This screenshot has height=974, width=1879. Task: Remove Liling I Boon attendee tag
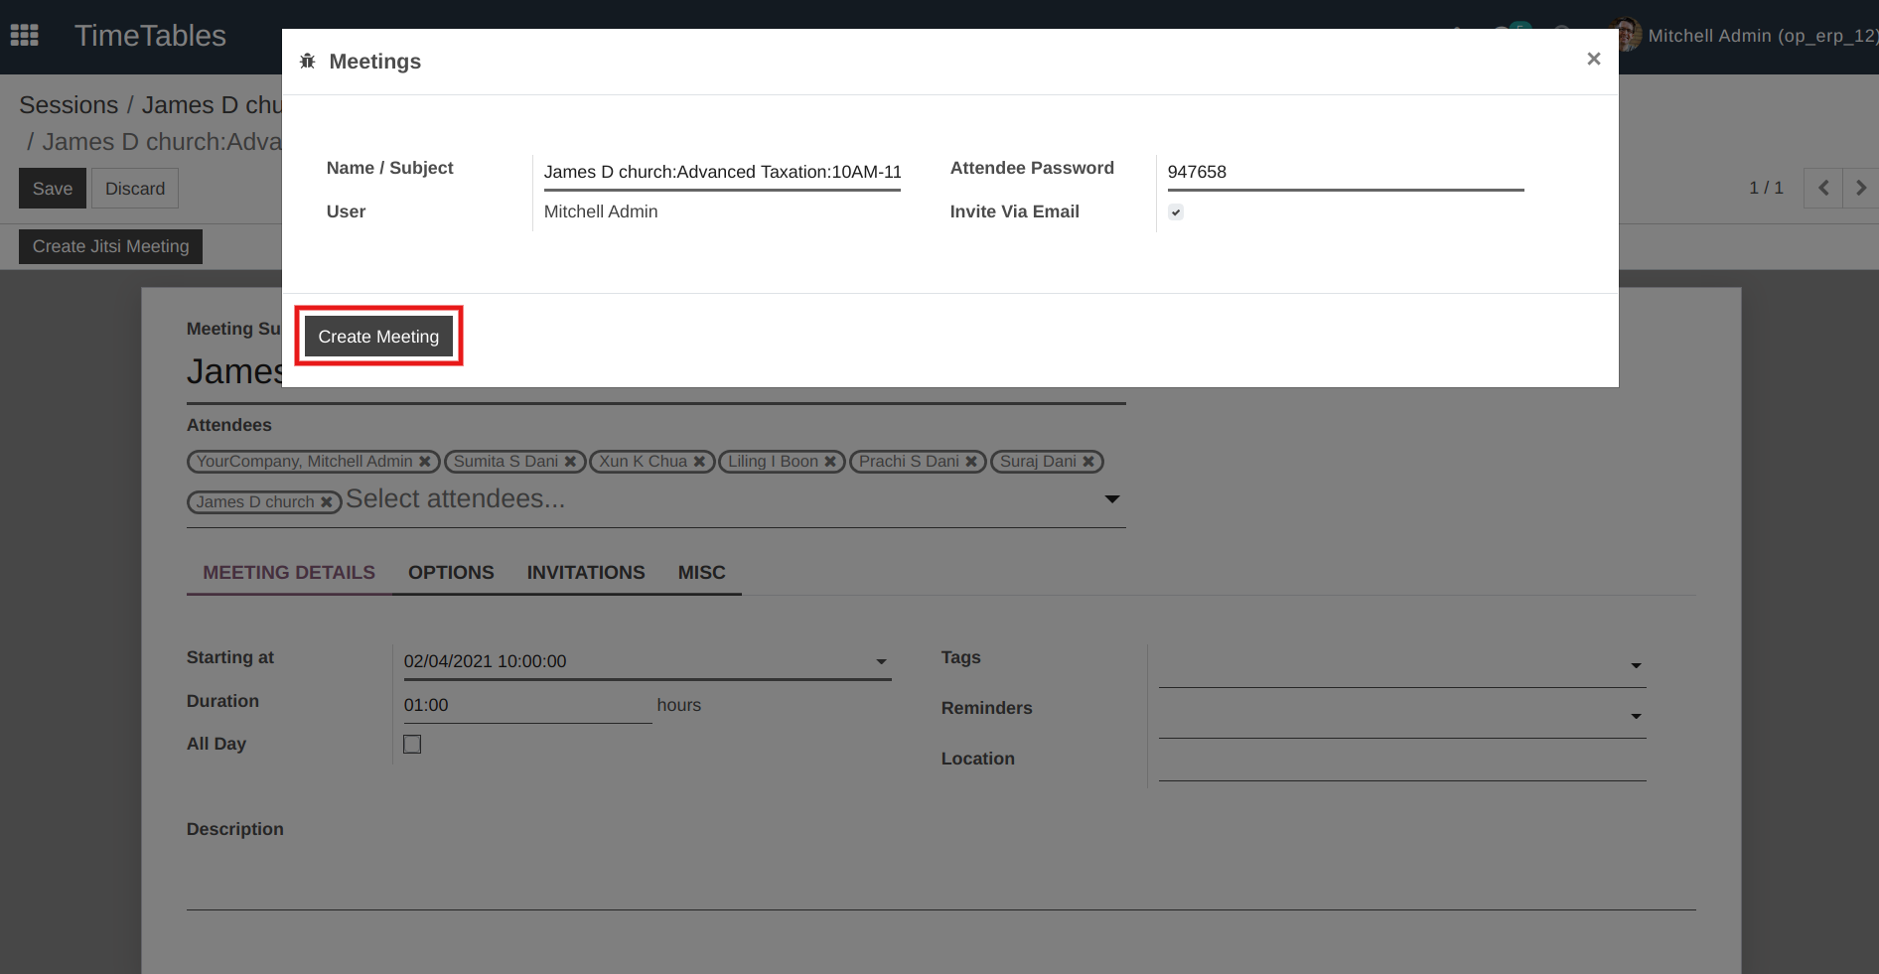[830, 462]
